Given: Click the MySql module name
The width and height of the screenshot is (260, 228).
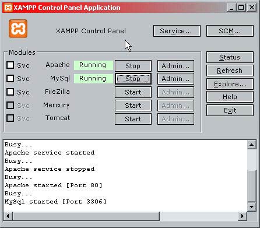Looking at the screenshot, I should 60,78.
